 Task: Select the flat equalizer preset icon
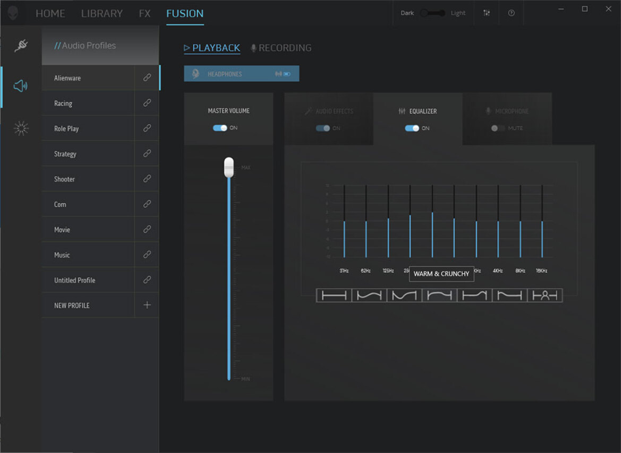[334, 295]
